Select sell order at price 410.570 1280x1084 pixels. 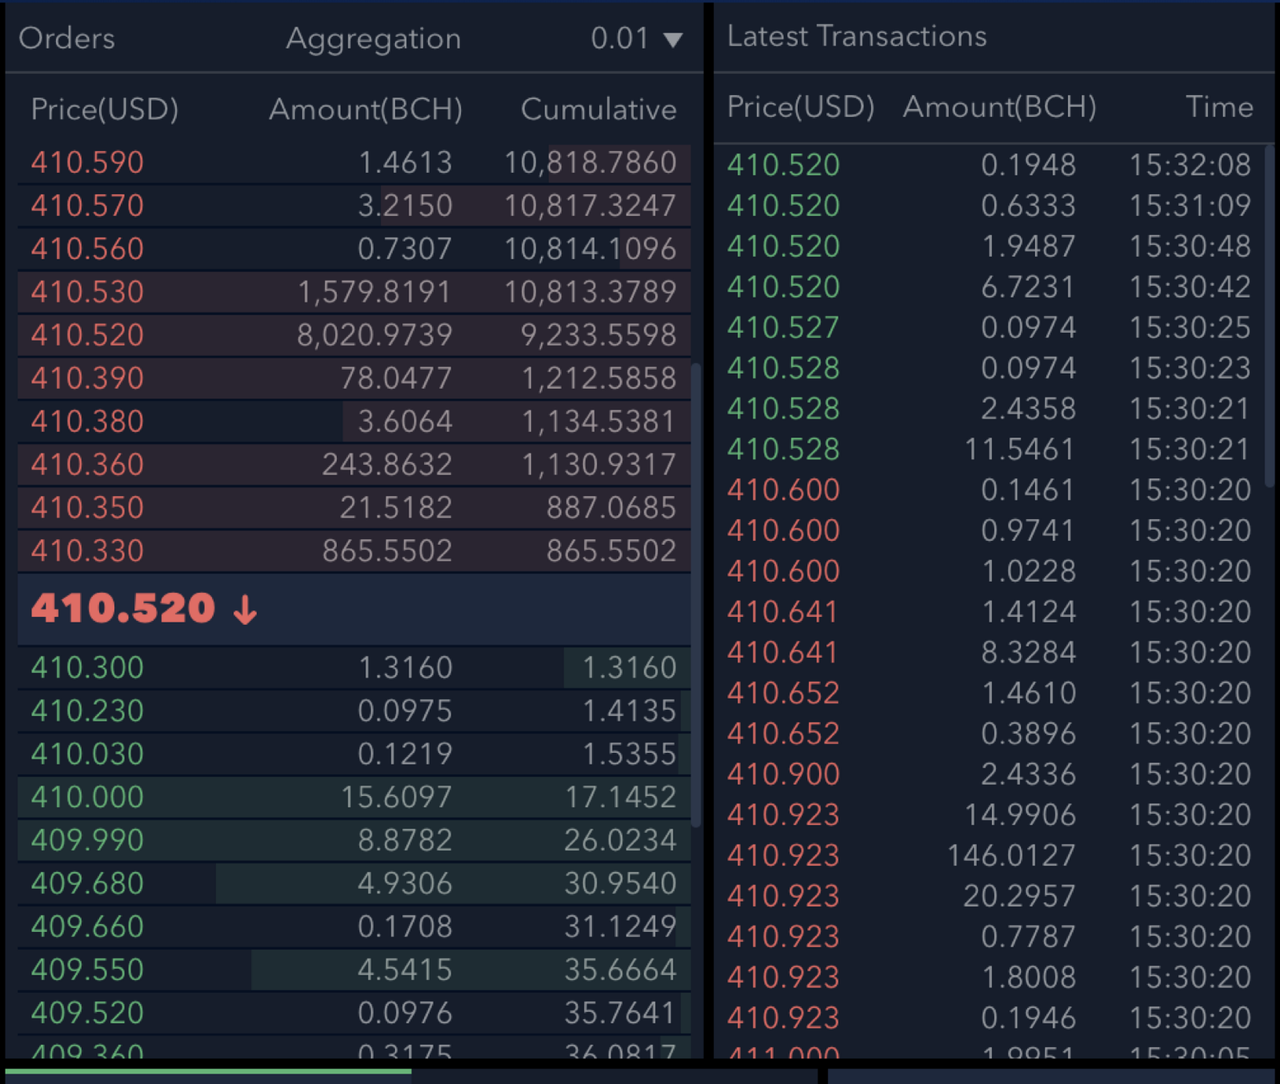[x=354, y=206]
